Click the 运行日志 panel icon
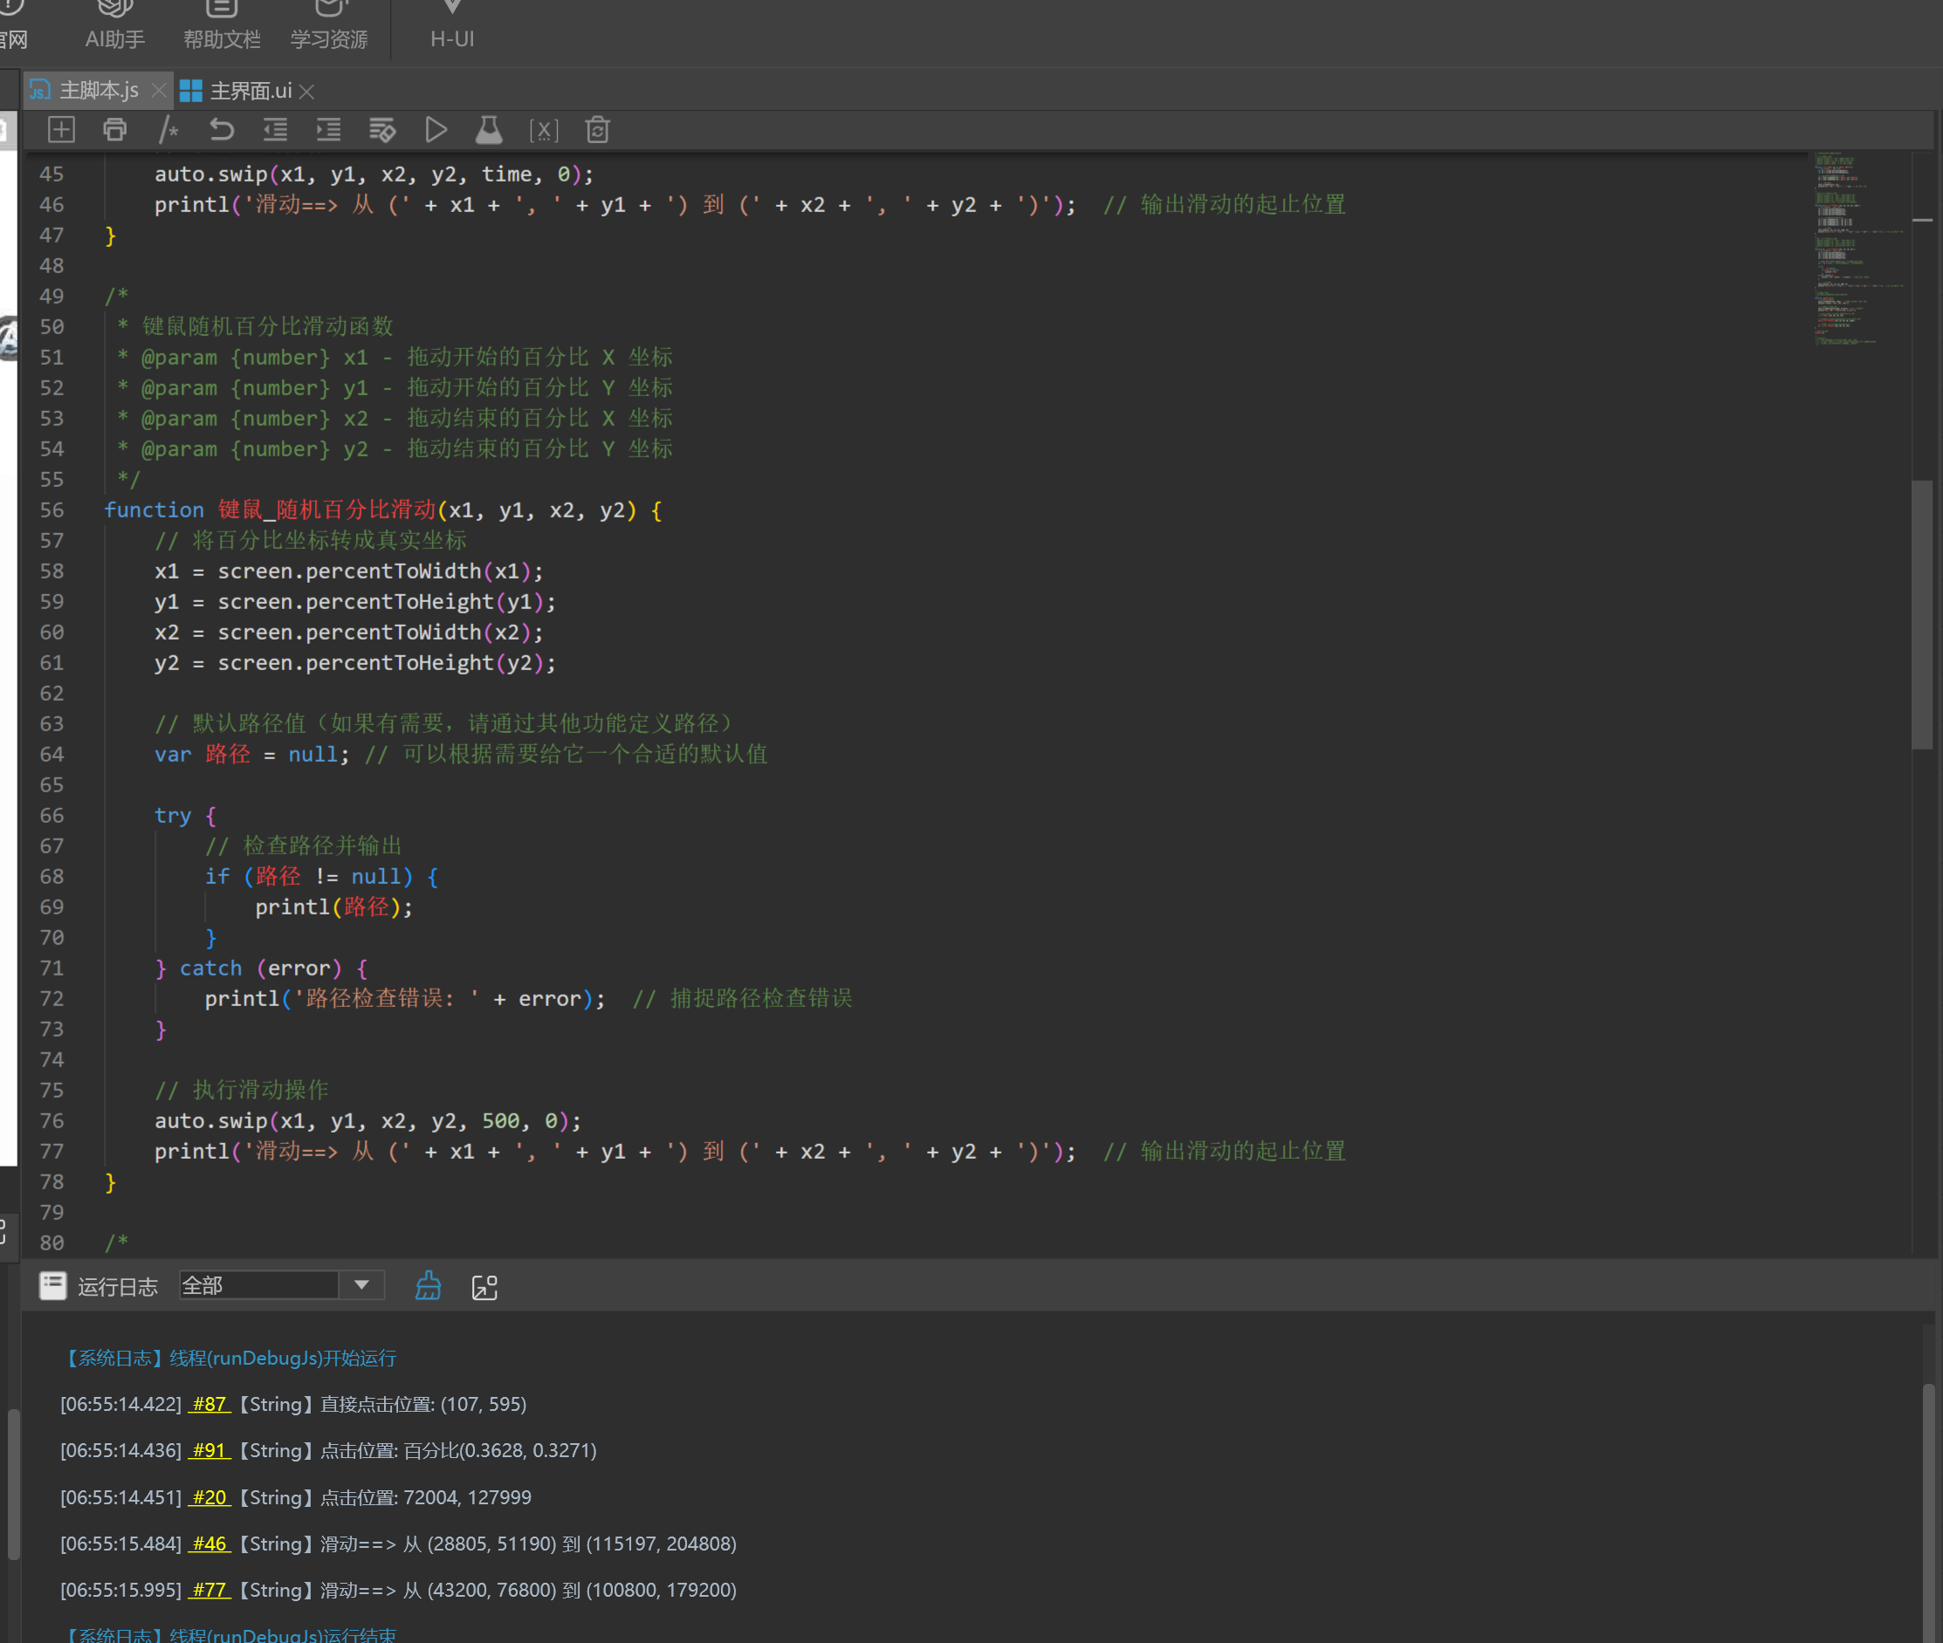The image size is (1943, 1643). click(53, 1286)
